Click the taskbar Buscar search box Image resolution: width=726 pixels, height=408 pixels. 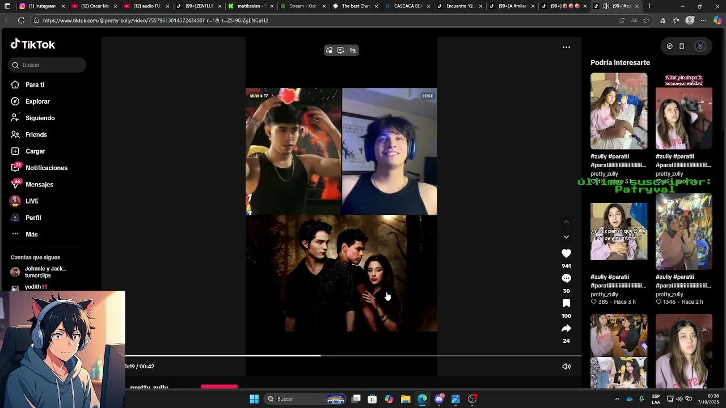click(306, 399)
